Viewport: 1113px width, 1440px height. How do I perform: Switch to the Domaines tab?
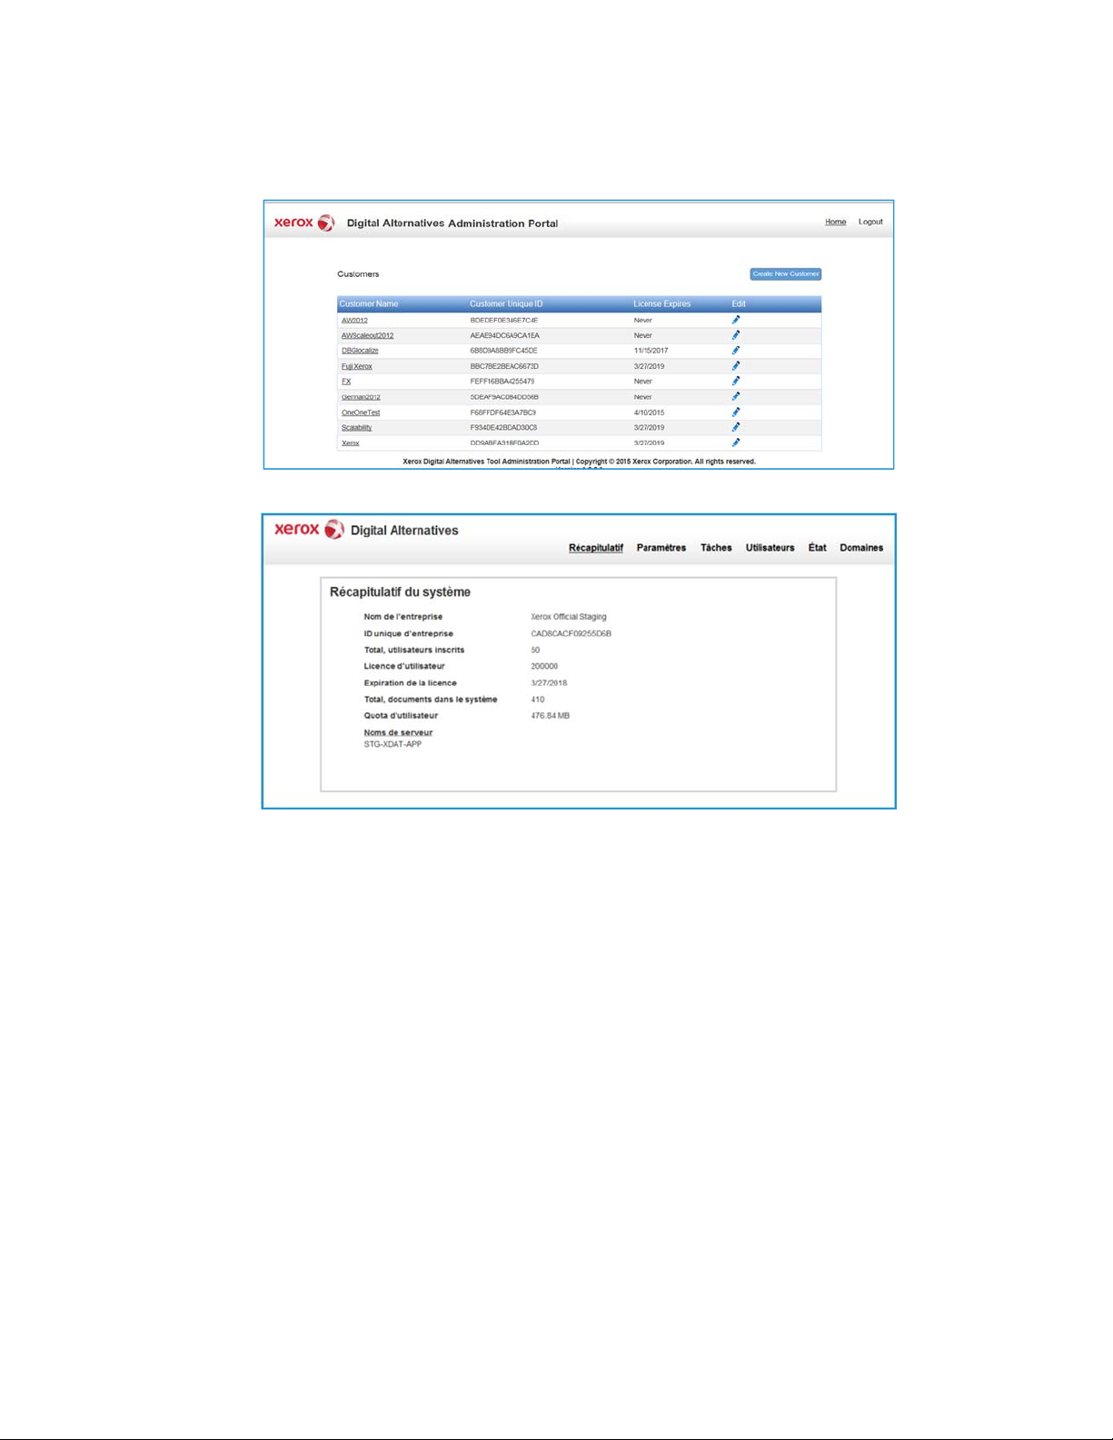(861, 548)
